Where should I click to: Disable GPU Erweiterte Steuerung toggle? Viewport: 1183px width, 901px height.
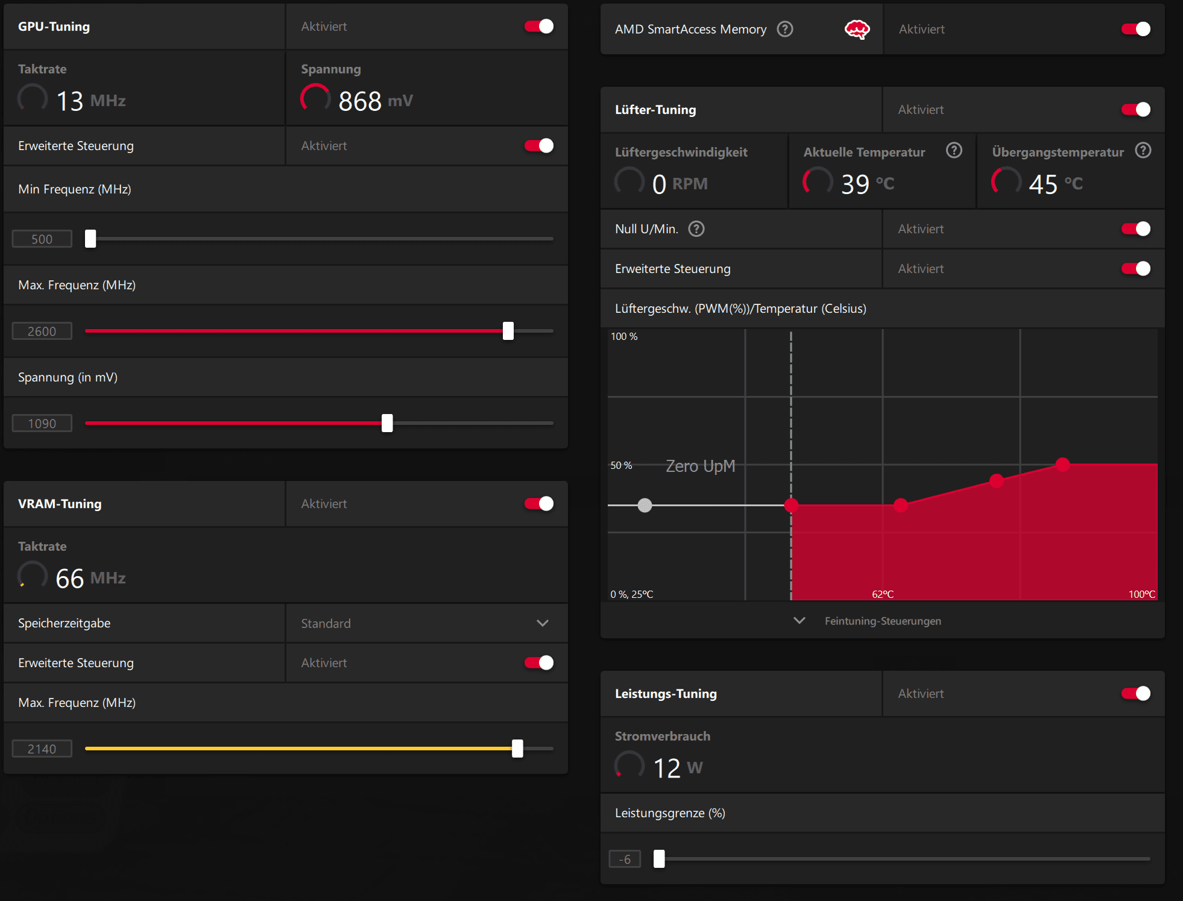(x=539, y=146)
